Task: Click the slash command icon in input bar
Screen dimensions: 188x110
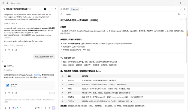Action: coord(5,108)
